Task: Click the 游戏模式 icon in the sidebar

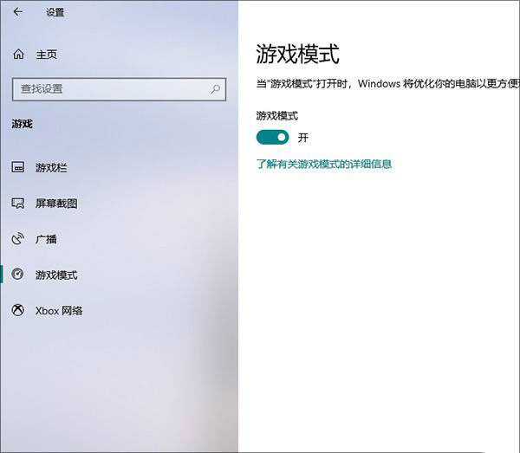Action: (18, 275)
